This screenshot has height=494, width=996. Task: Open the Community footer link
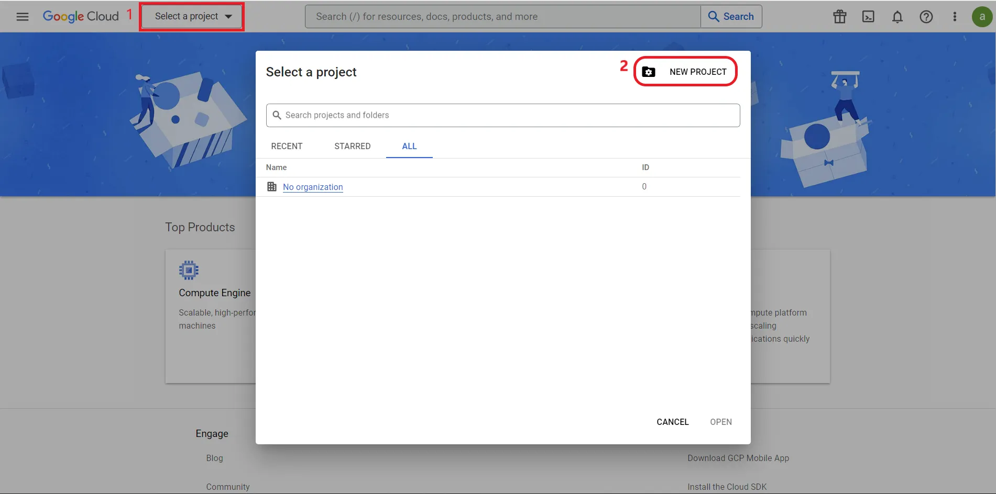pyautogui.click(x=228, y=487)
